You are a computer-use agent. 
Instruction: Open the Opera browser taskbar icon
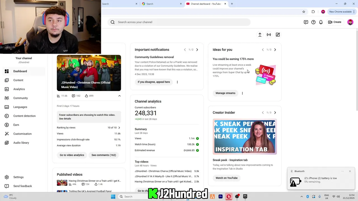(x=229, y=197)
